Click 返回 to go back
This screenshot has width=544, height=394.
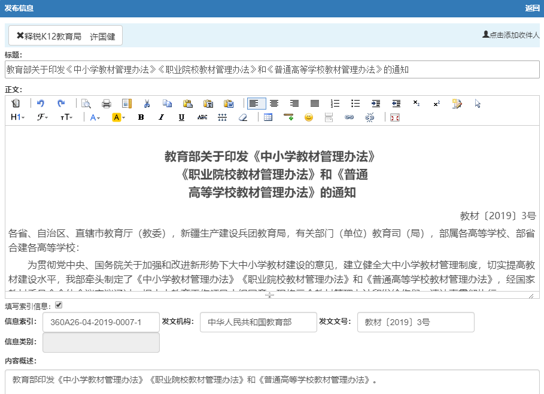tap(531, 8)
